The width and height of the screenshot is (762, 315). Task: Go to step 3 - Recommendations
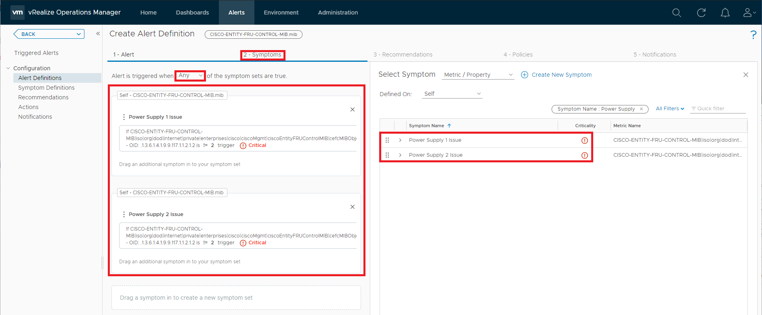(x=403, y=55)
